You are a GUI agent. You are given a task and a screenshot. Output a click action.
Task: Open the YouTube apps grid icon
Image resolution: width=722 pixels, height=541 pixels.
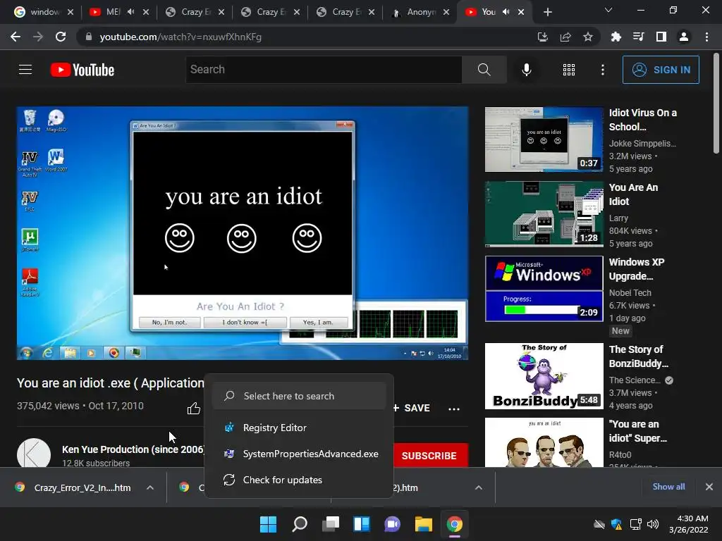click(x=569, y=70)
